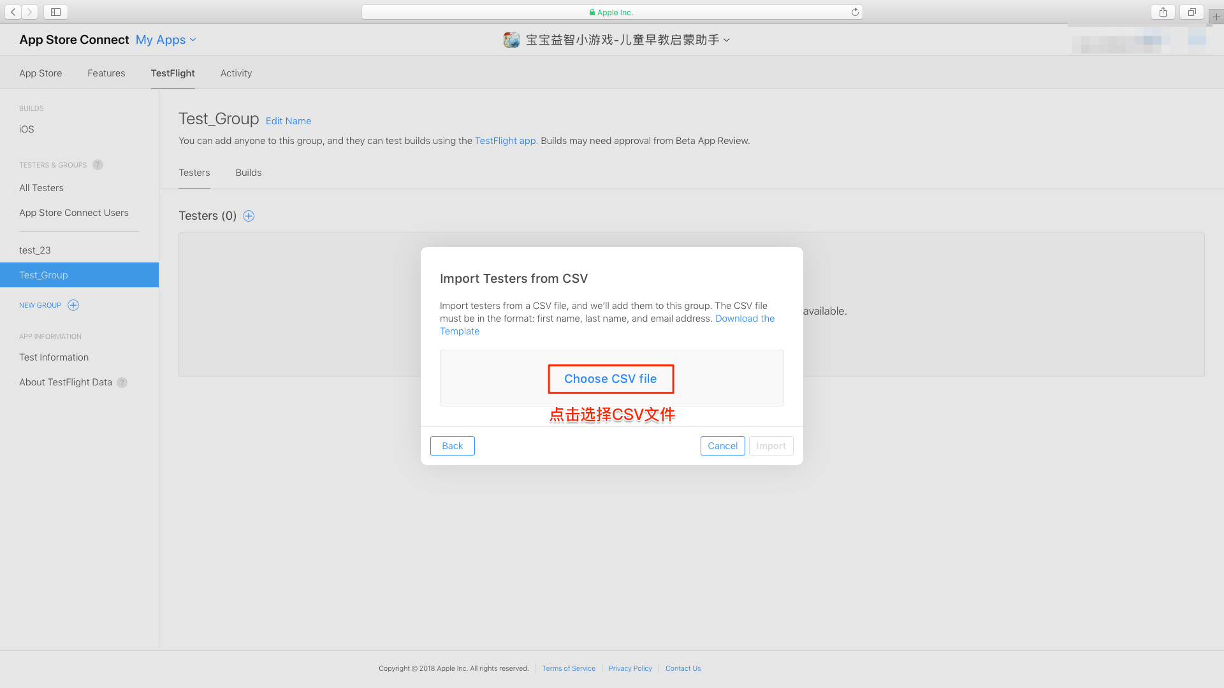
Task: Open Contact Us footer link
Action: pyautogui.click(x=683, y=668)
